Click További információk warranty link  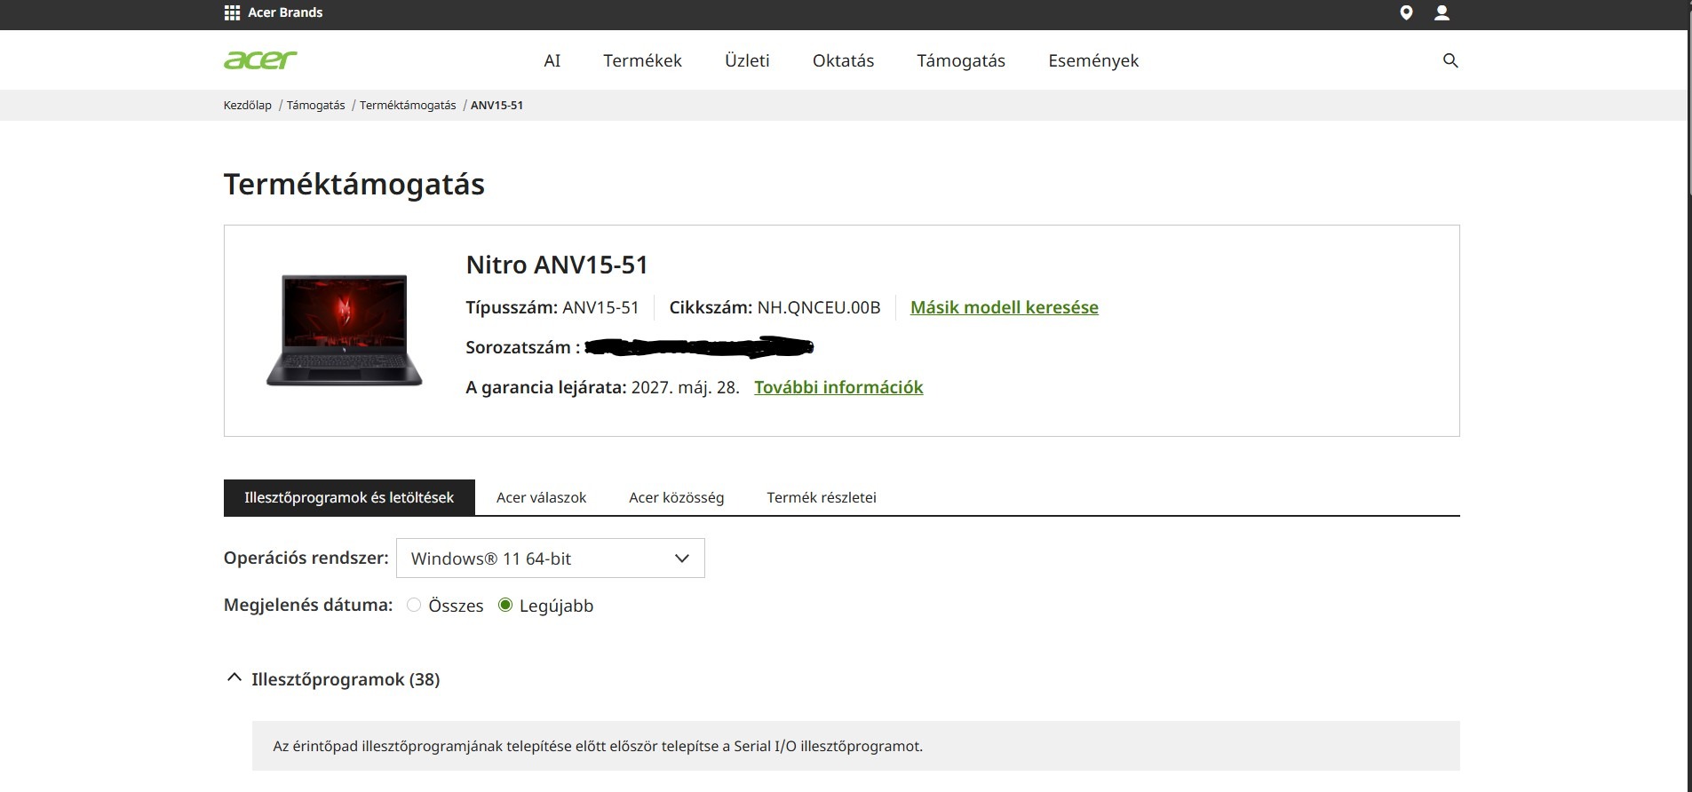838,387
